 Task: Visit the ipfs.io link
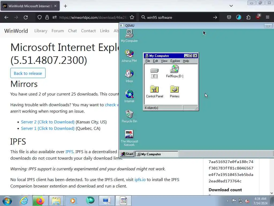(x=140, y=179)
